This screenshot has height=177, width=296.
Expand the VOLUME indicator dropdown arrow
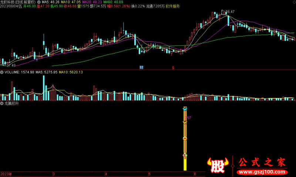(2, 72)
